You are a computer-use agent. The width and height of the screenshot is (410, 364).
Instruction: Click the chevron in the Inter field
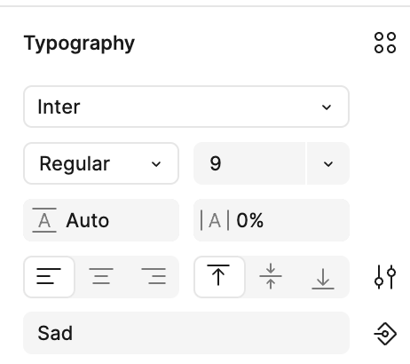click(x=327, y=107)
